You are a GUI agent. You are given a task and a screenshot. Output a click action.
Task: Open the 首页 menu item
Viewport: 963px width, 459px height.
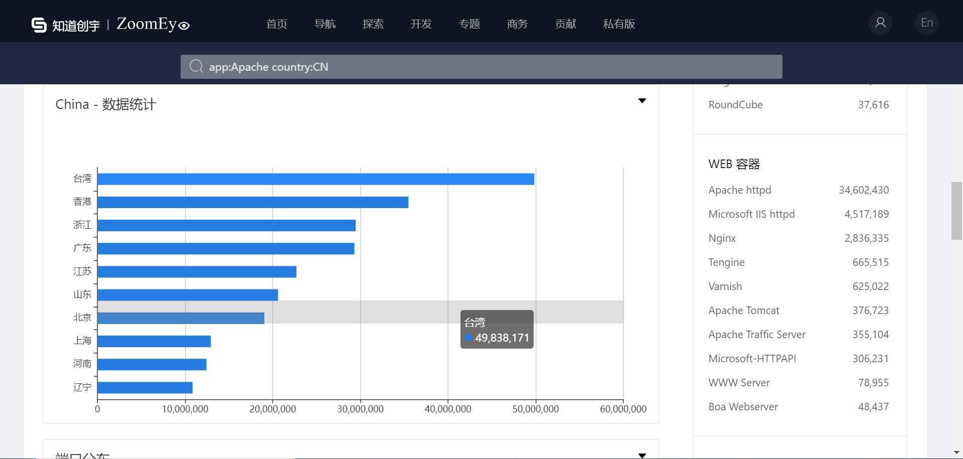[277, 24]
